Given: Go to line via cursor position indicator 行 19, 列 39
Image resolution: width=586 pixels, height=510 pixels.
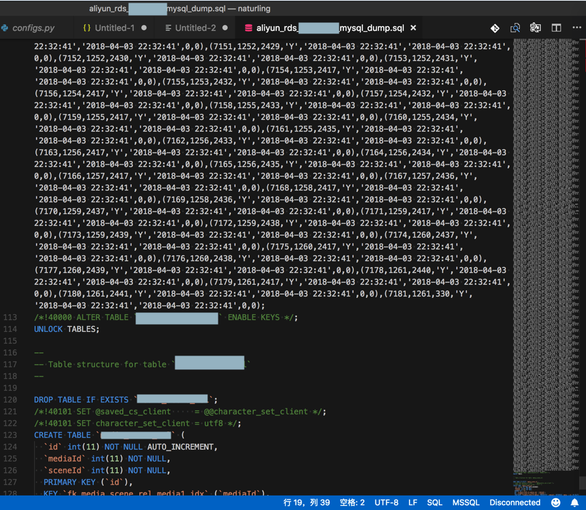Looking at the screenshot, I should pyautogui.click(x=307, y=503).
